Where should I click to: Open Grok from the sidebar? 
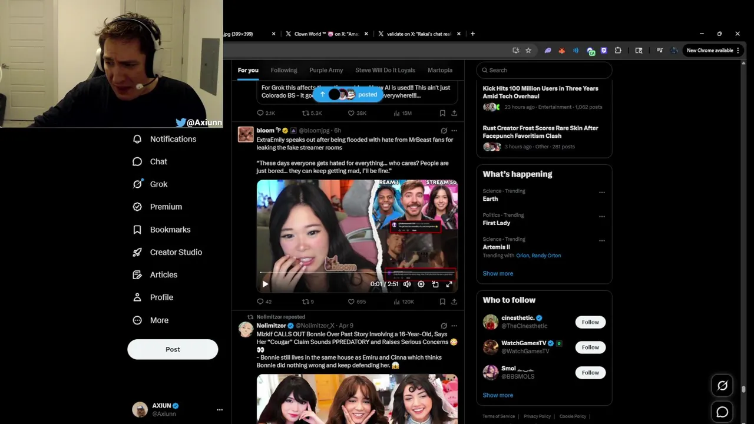[150, 184]
